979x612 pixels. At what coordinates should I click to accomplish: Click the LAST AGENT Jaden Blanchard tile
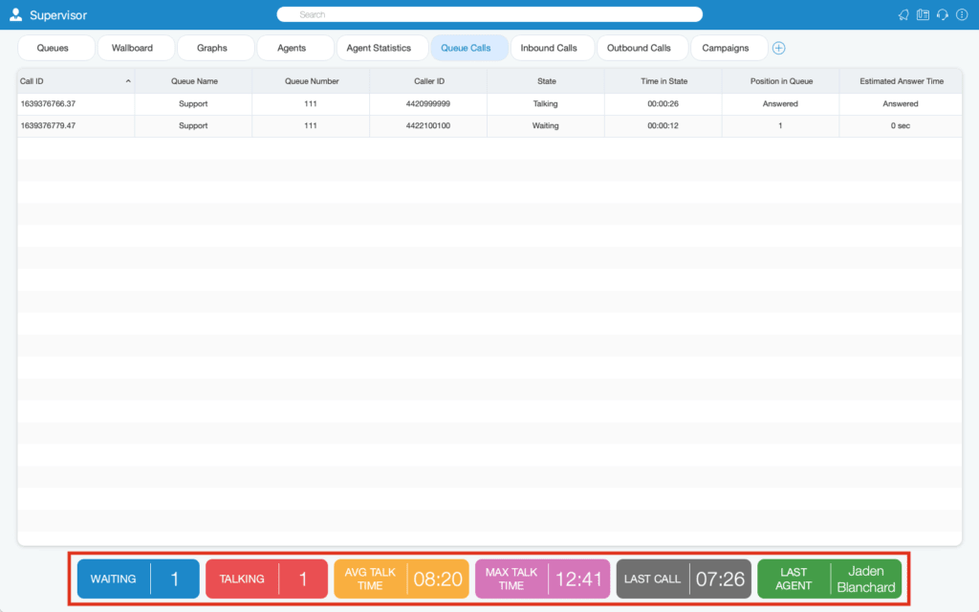[x=830, y=579]
